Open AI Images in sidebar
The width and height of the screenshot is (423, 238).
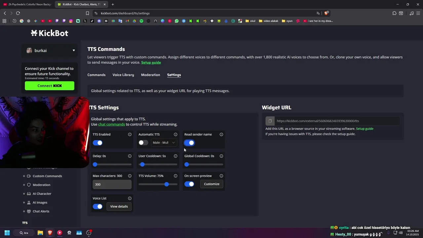pos(40,203)
